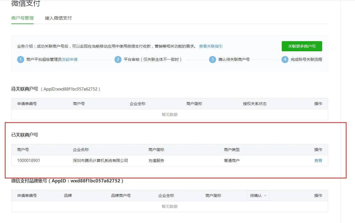Select step 2 circle icon
This screenshot has width=355, height=223.
click(x=118, y=59)
